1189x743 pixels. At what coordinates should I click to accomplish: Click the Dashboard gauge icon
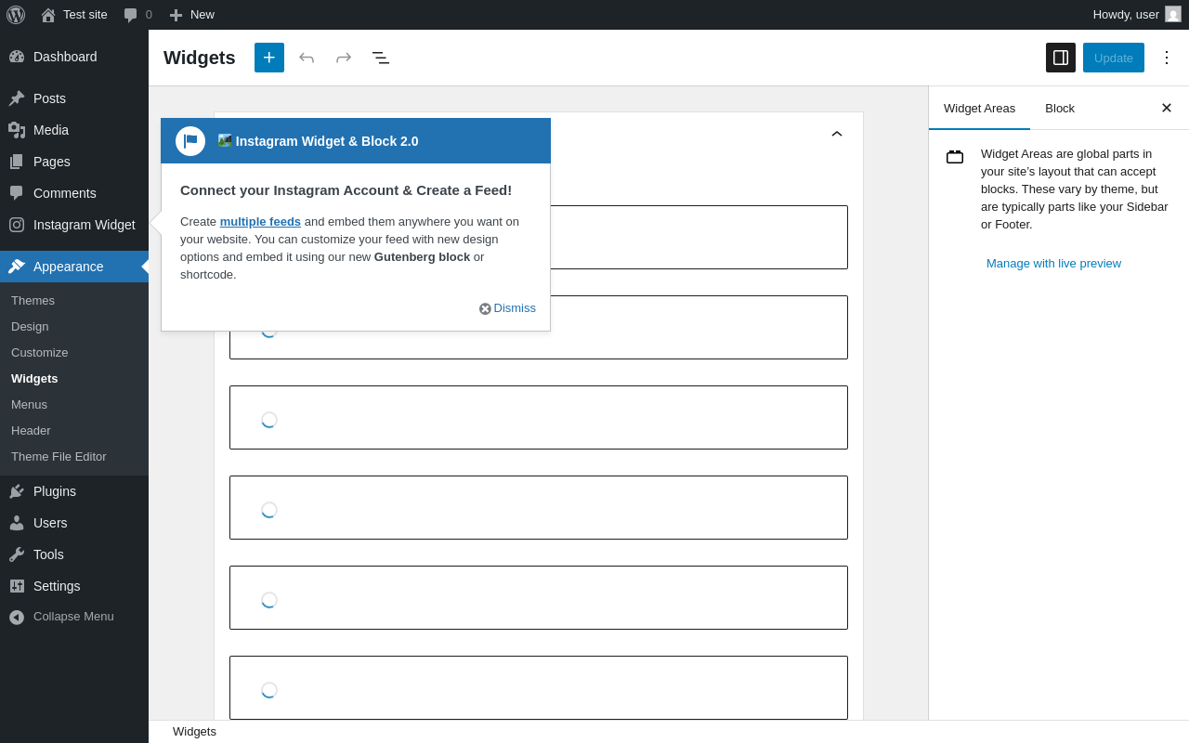(x=17, y=57)
